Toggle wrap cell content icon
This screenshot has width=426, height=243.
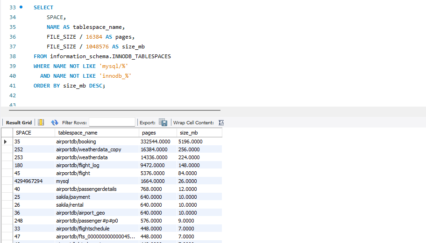point(221,122)
